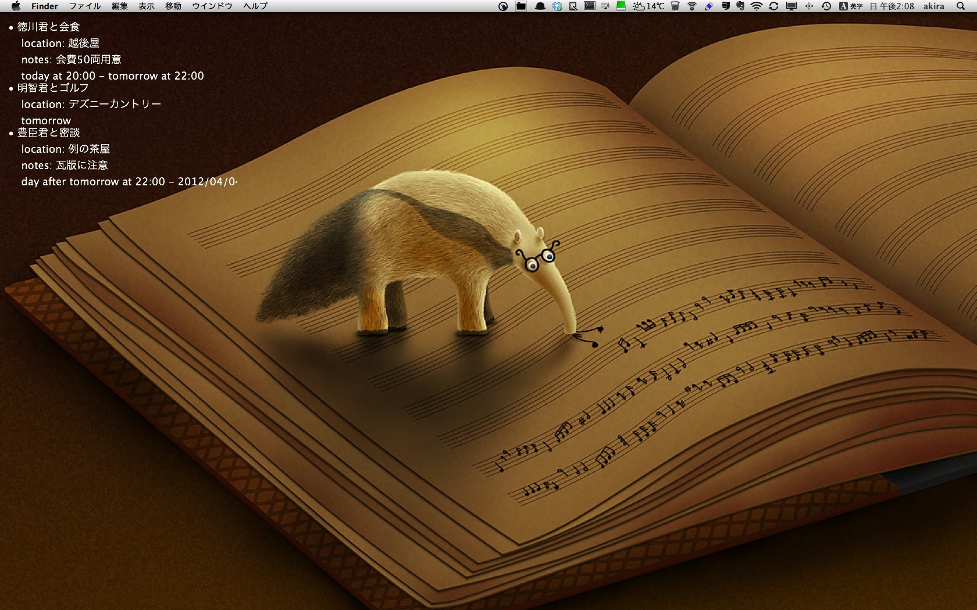
Task: Open the Dropbox menu bar icon
Action: click(x=557, y=6)
